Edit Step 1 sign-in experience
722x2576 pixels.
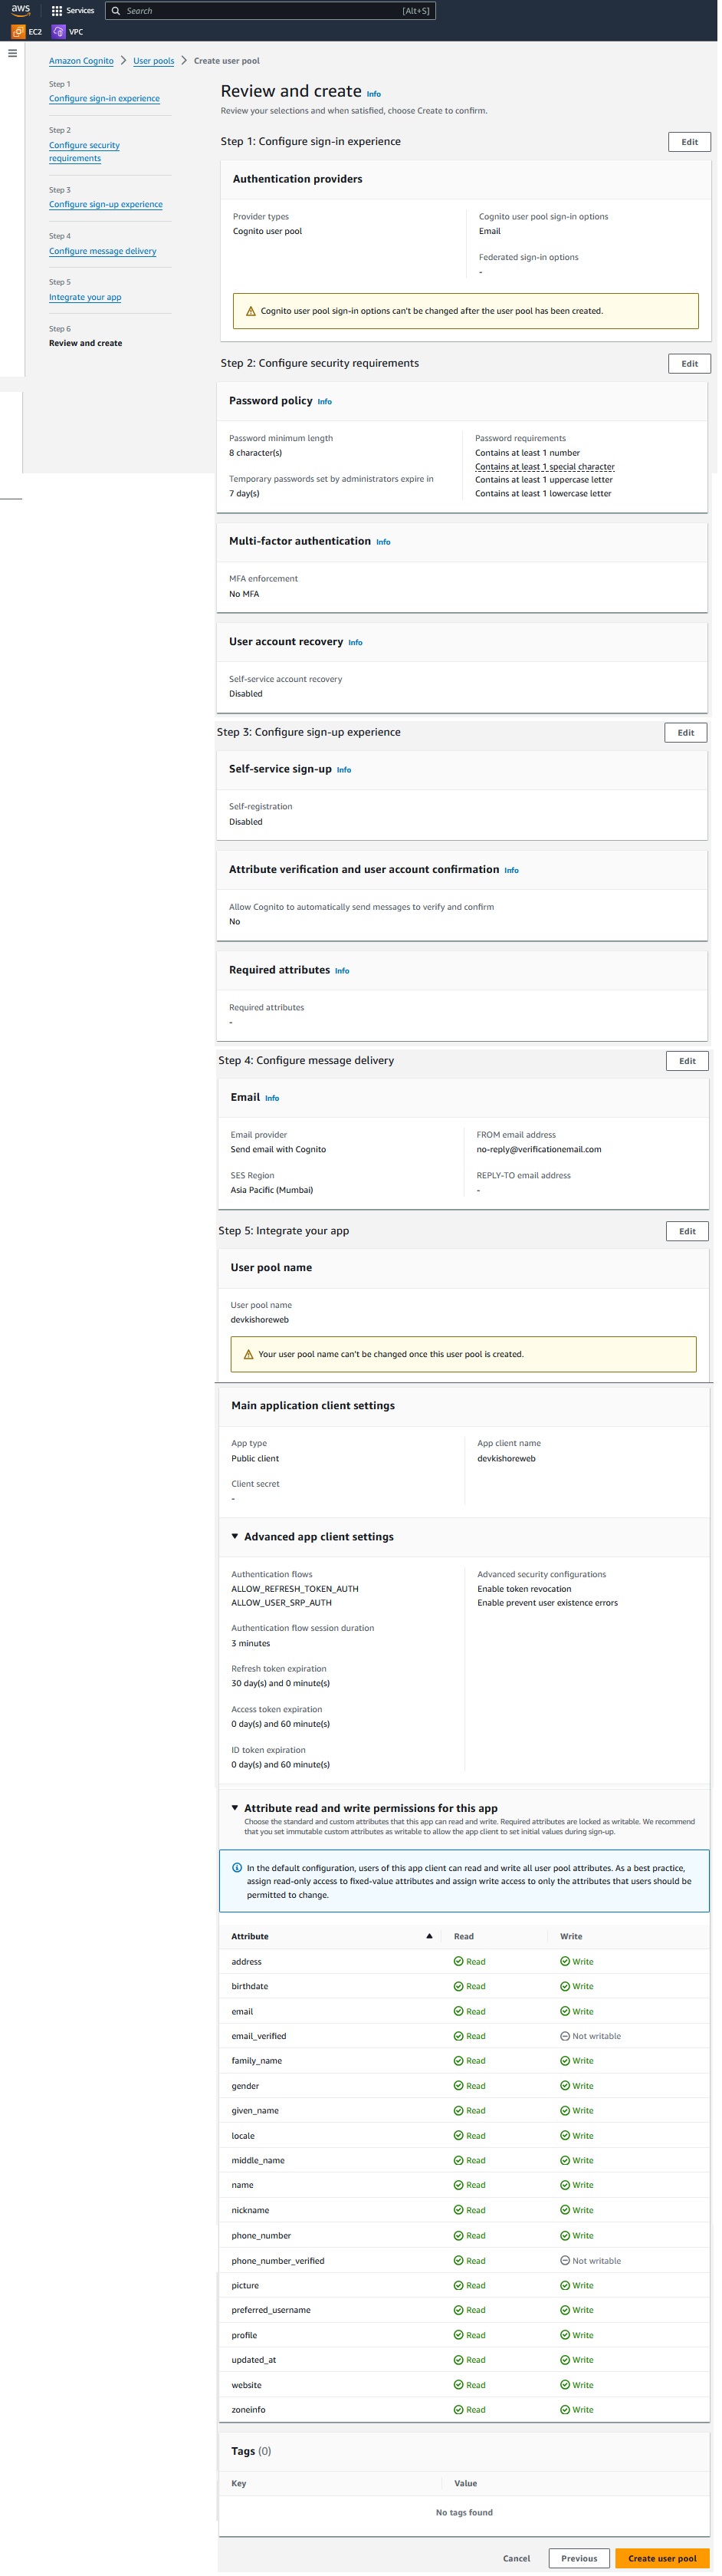tap(689, 142)
